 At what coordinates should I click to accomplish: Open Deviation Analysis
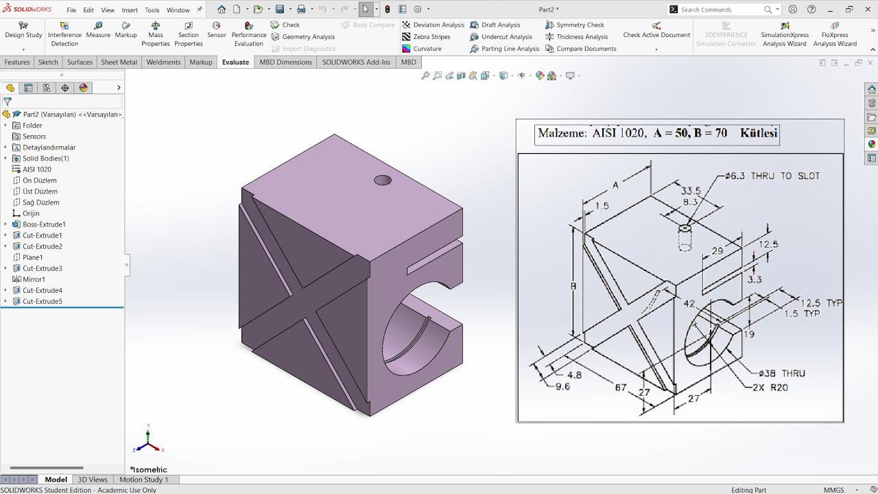433,25
